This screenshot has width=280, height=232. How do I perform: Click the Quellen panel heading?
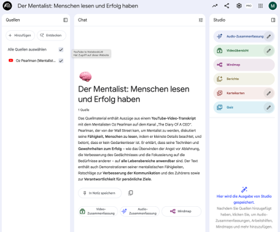pos(13,20)
